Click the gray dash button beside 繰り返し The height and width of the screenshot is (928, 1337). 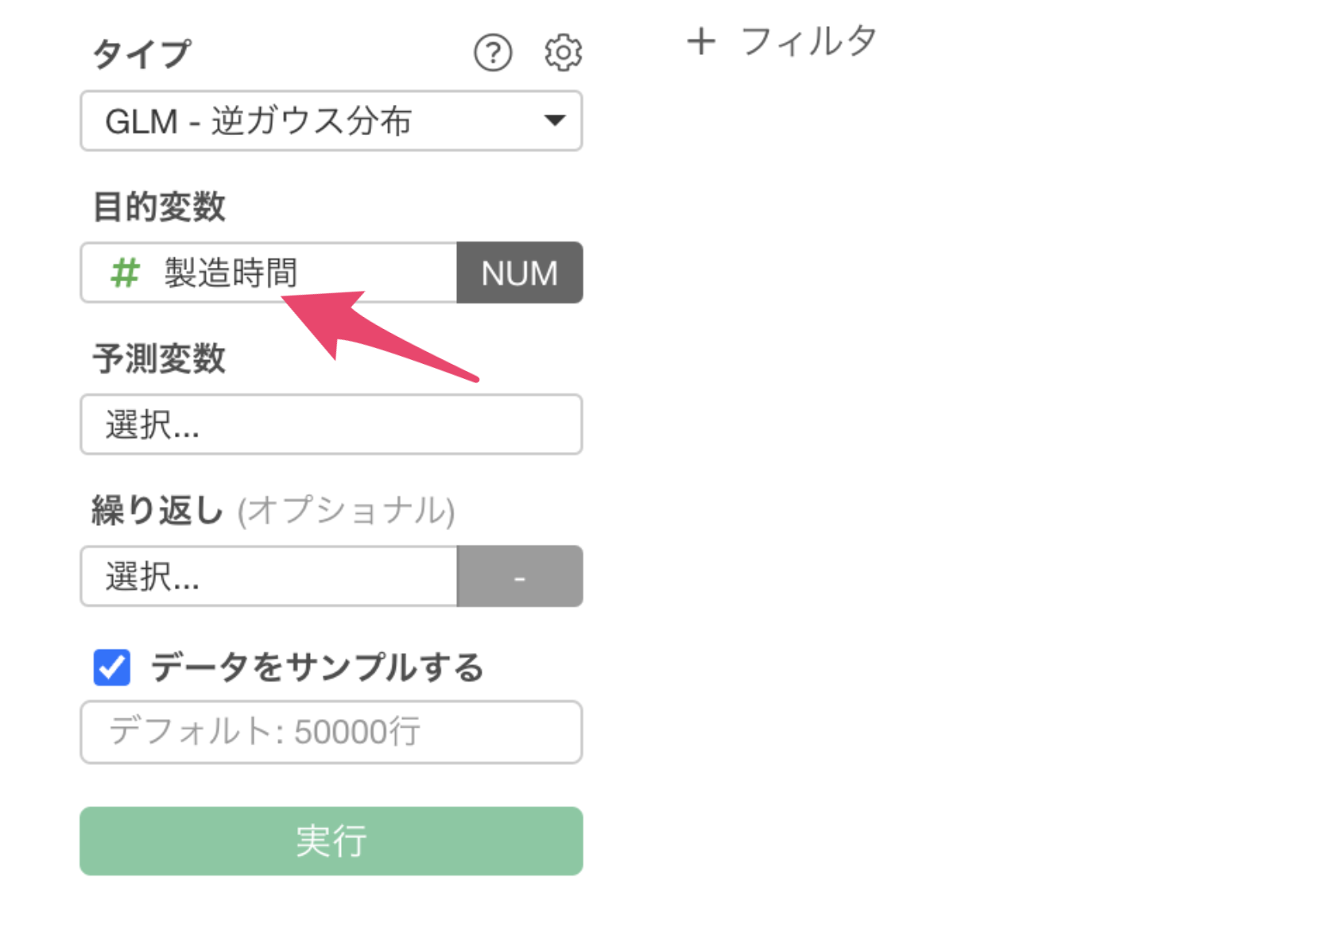[x=520, y=576]
